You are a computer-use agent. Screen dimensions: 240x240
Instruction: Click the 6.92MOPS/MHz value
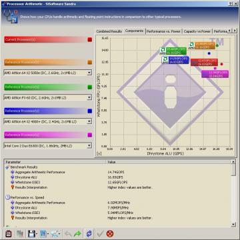(x=119, y=203)
